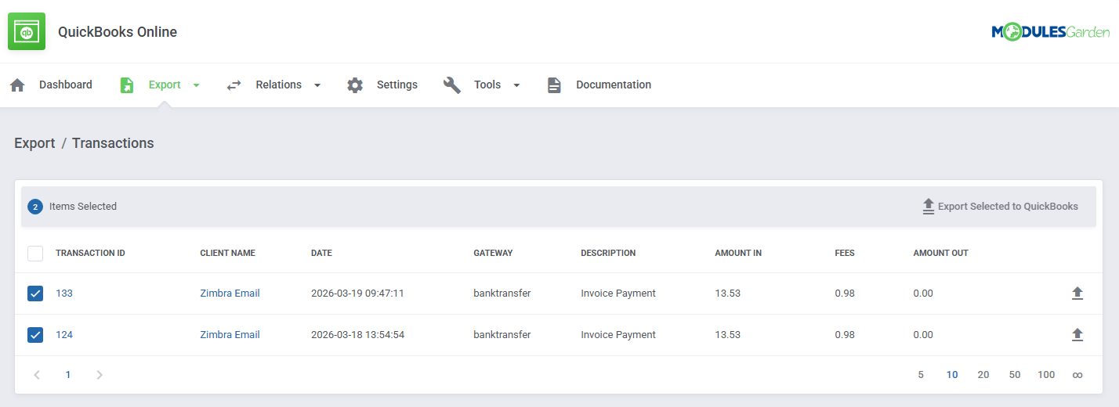This screenshot has width=1119, height=407.
Task: Open the Documentation menu item
Action: (x=614, y=85)
